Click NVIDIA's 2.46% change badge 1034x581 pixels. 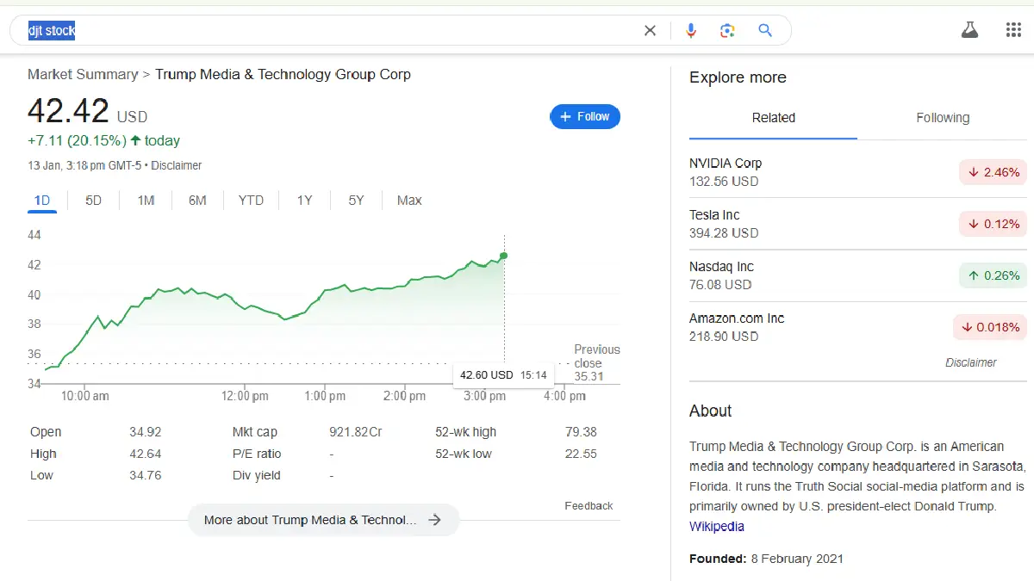click(x=994, y=172)
